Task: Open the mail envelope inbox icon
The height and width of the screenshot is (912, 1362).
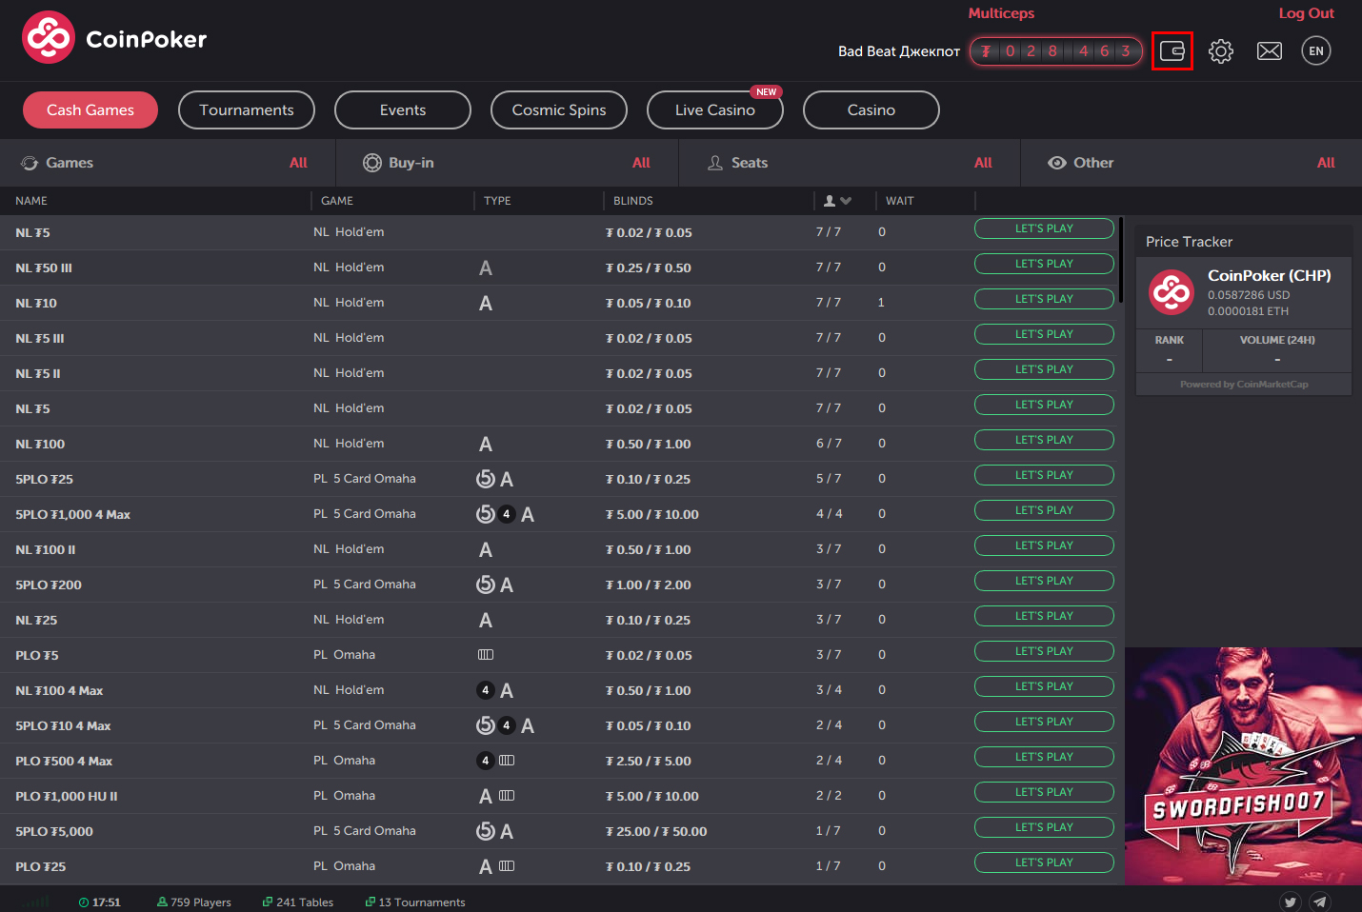Action: pyautogui.click(x=1269, y=51)
